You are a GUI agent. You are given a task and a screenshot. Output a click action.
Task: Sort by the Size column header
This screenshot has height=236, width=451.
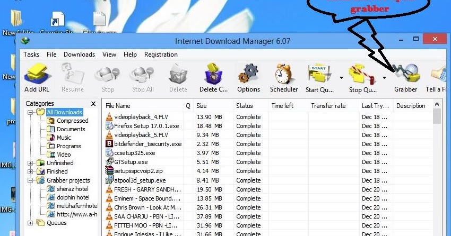point(213,105)
